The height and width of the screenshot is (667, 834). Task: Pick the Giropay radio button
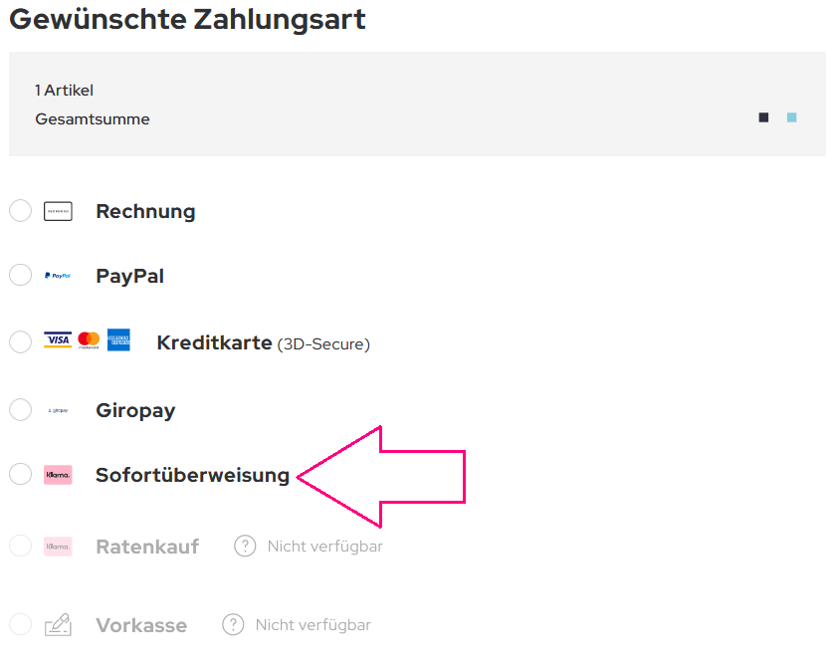[x=20, y=409]
